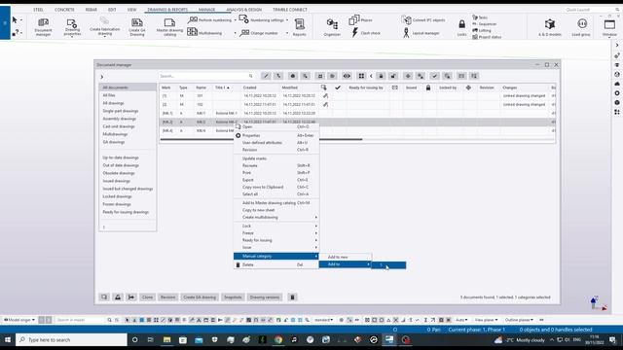Choose User-defined attributes menu entry
Image resolution: width=623 pixels, height=350 pixels.
point(276,143)
